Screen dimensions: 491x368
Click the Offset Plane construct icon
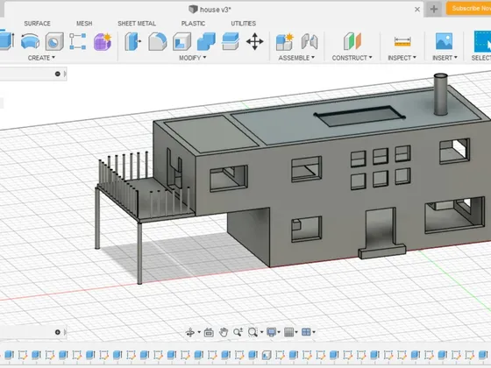[352, 42]
